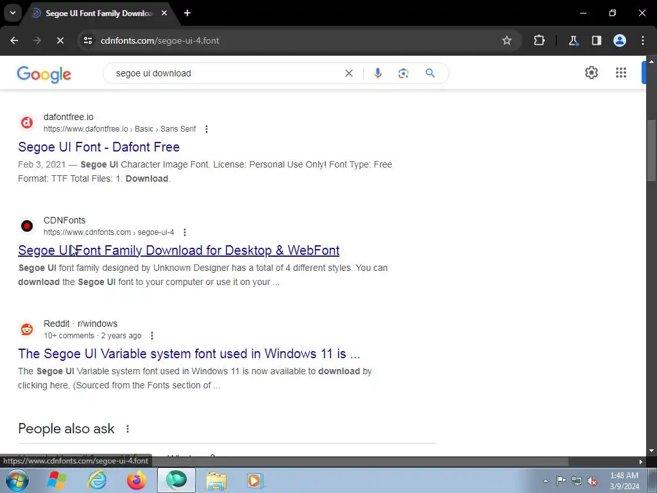This screenshot has width=657, height=493.
Task: Click the scroll down arrow of page scrollbar
Action: pyautogui.click(x=651, y=451)
